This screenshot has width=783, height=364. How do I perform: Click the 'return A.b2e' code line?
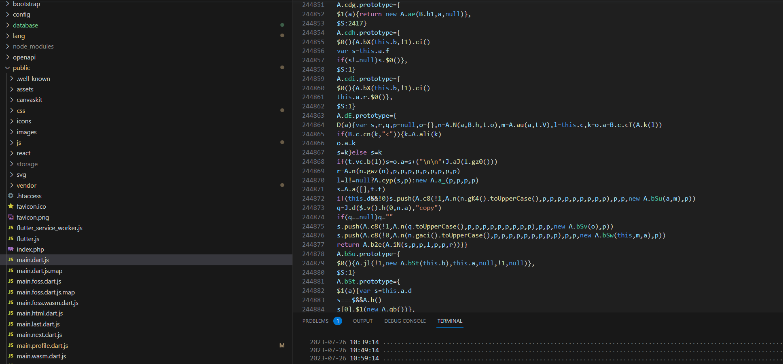pos(402,244)
